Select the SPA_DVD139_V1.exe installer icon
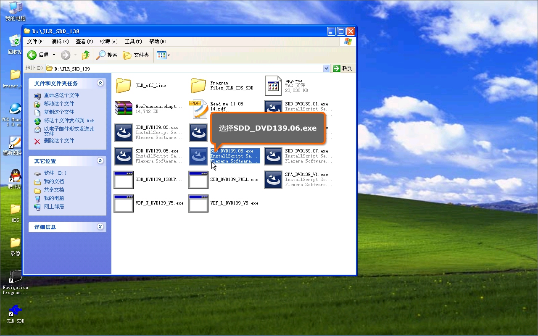 coord(273,179)
